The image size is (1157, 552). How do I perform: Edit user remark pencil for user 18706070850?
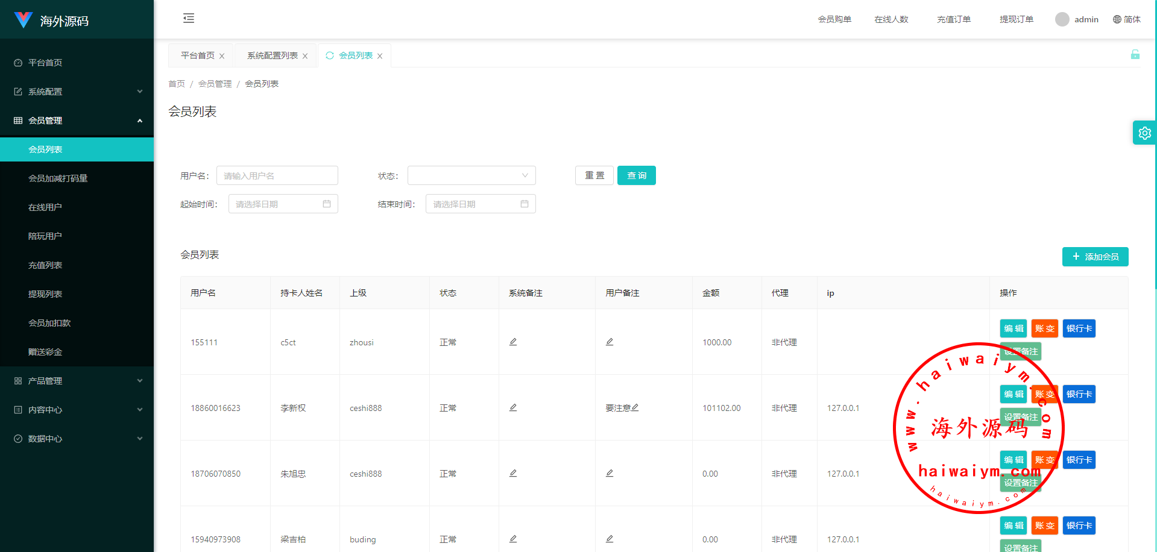pyautogui.click(x=610, y=473)
